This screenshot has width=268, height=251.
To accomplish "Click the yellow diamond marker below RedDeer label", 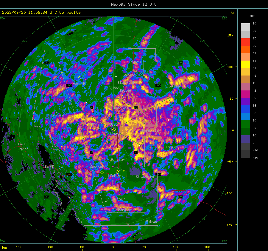I will coord(122,97).
